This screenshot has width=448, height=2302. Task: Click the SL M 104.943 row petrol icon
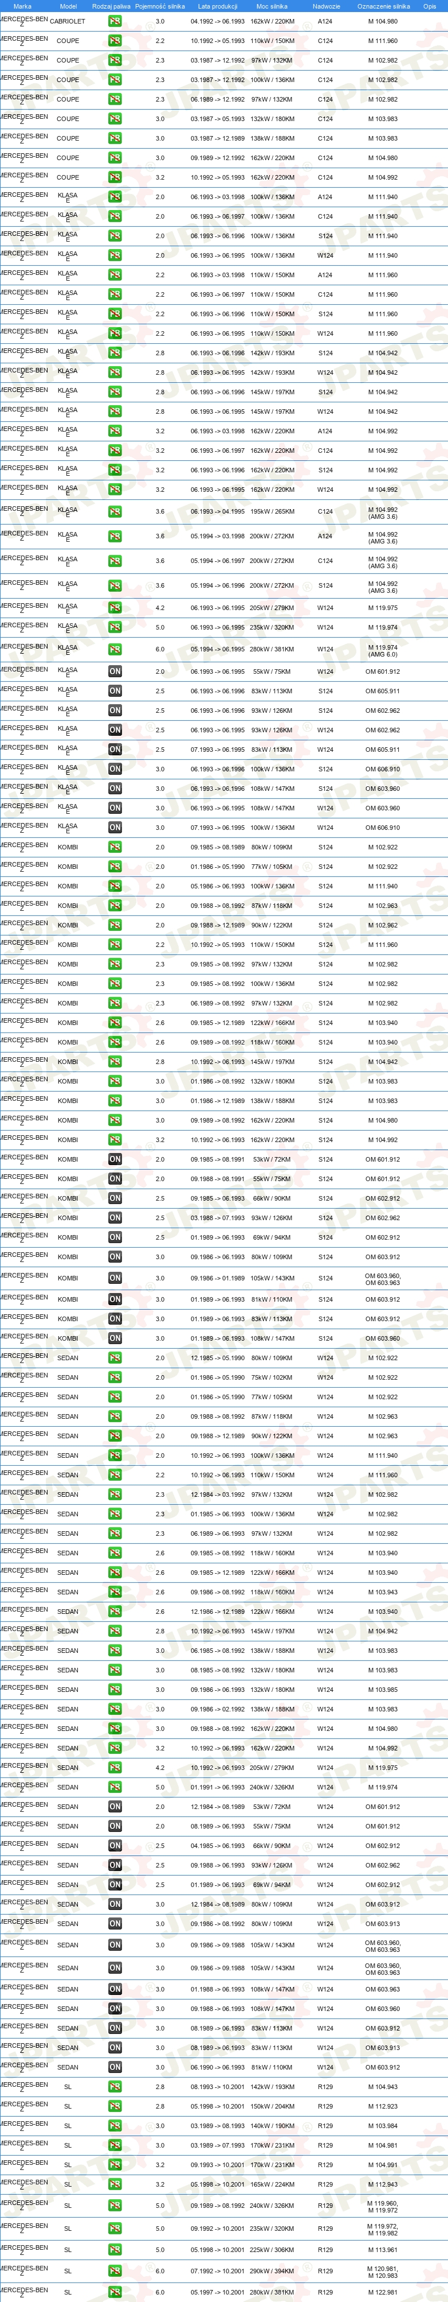(x=115, y=2087)
